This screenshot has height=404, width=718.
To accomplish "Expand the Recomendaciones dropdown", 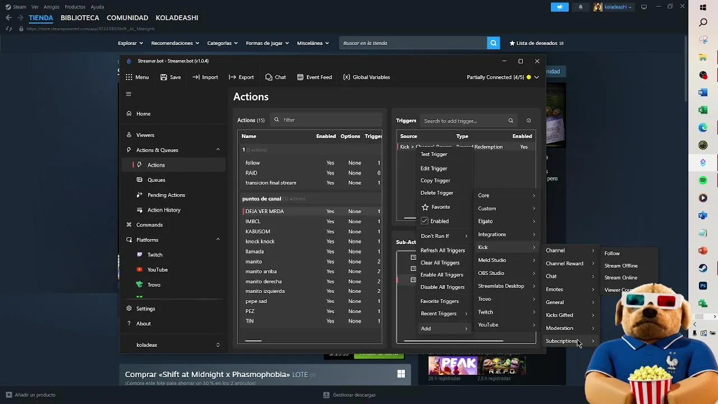I will click(x=175, y=43).
